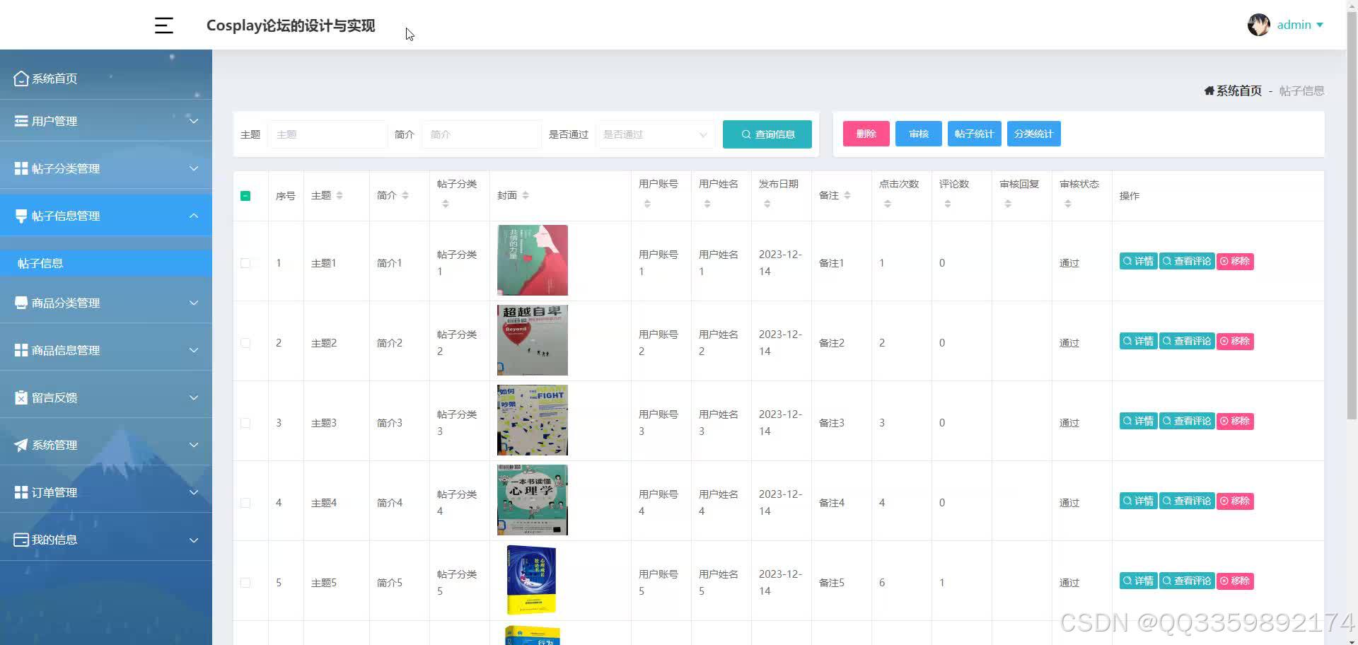Expand 订单管理 chevron

point(194,492)
